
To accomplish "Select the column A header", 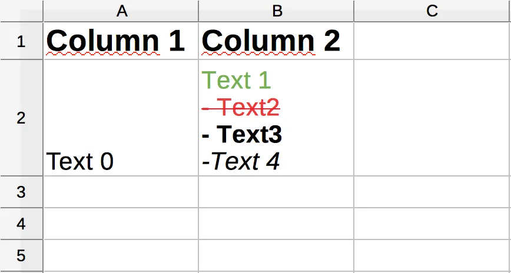I will [x=121, y=11].
